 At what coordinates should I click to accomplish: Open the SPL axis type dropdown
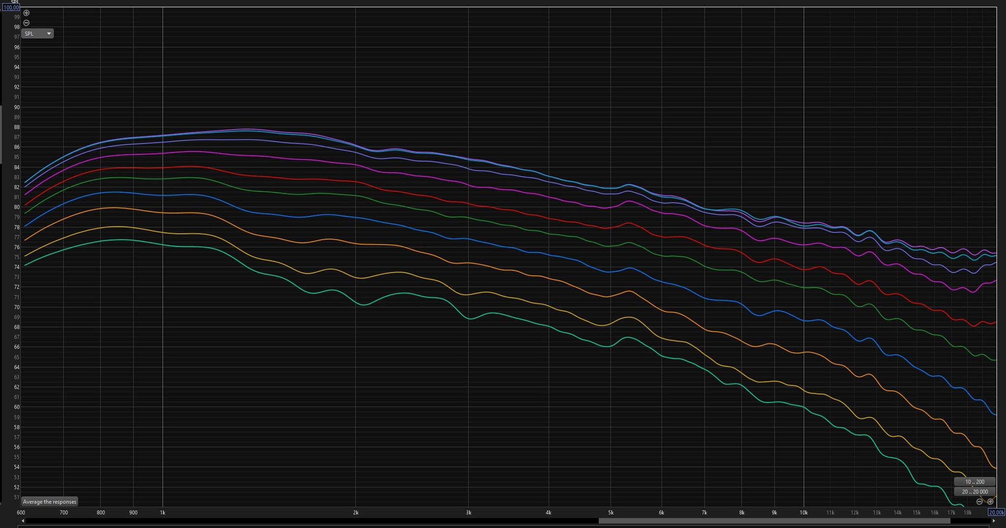tap(37, 33)
